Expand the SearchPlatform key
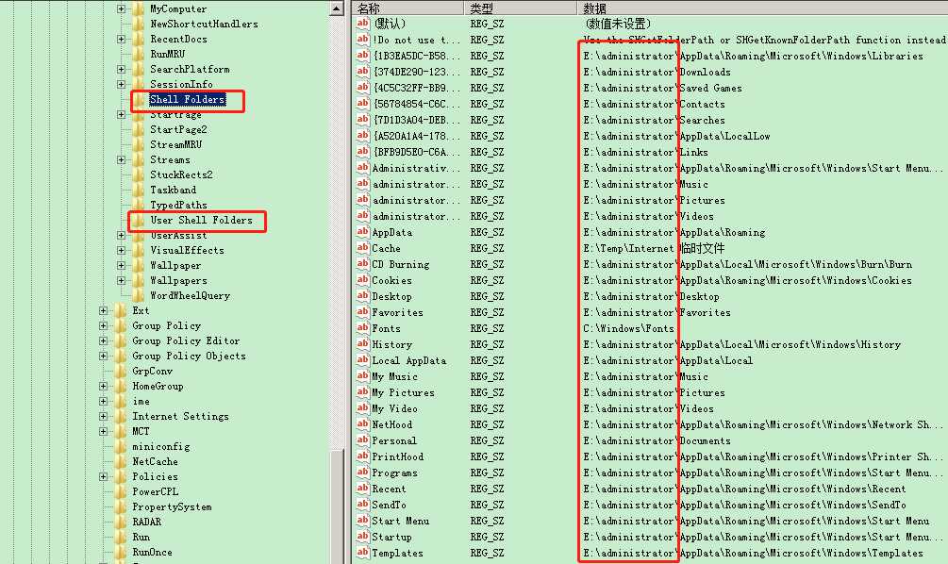 tap(121, 69)
